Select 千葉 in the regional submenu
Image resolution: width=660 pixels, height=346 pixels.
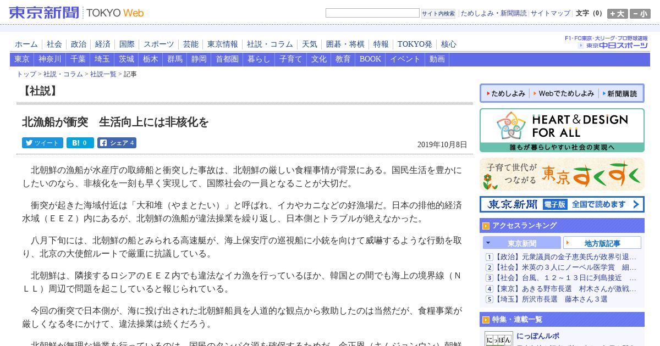(78, 59)
